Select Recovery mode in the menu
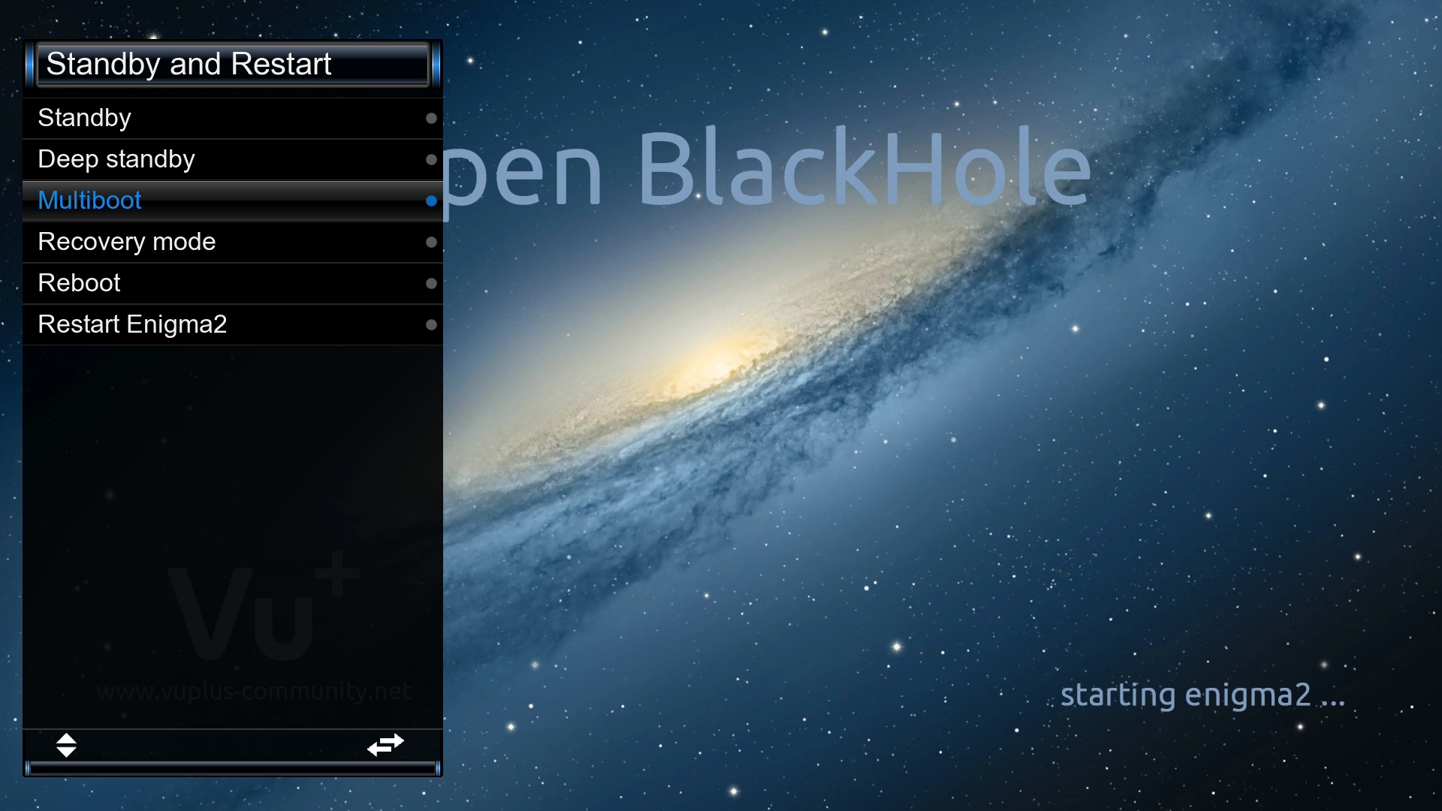This screenshot has width=1442, height=811. [126, 242]
